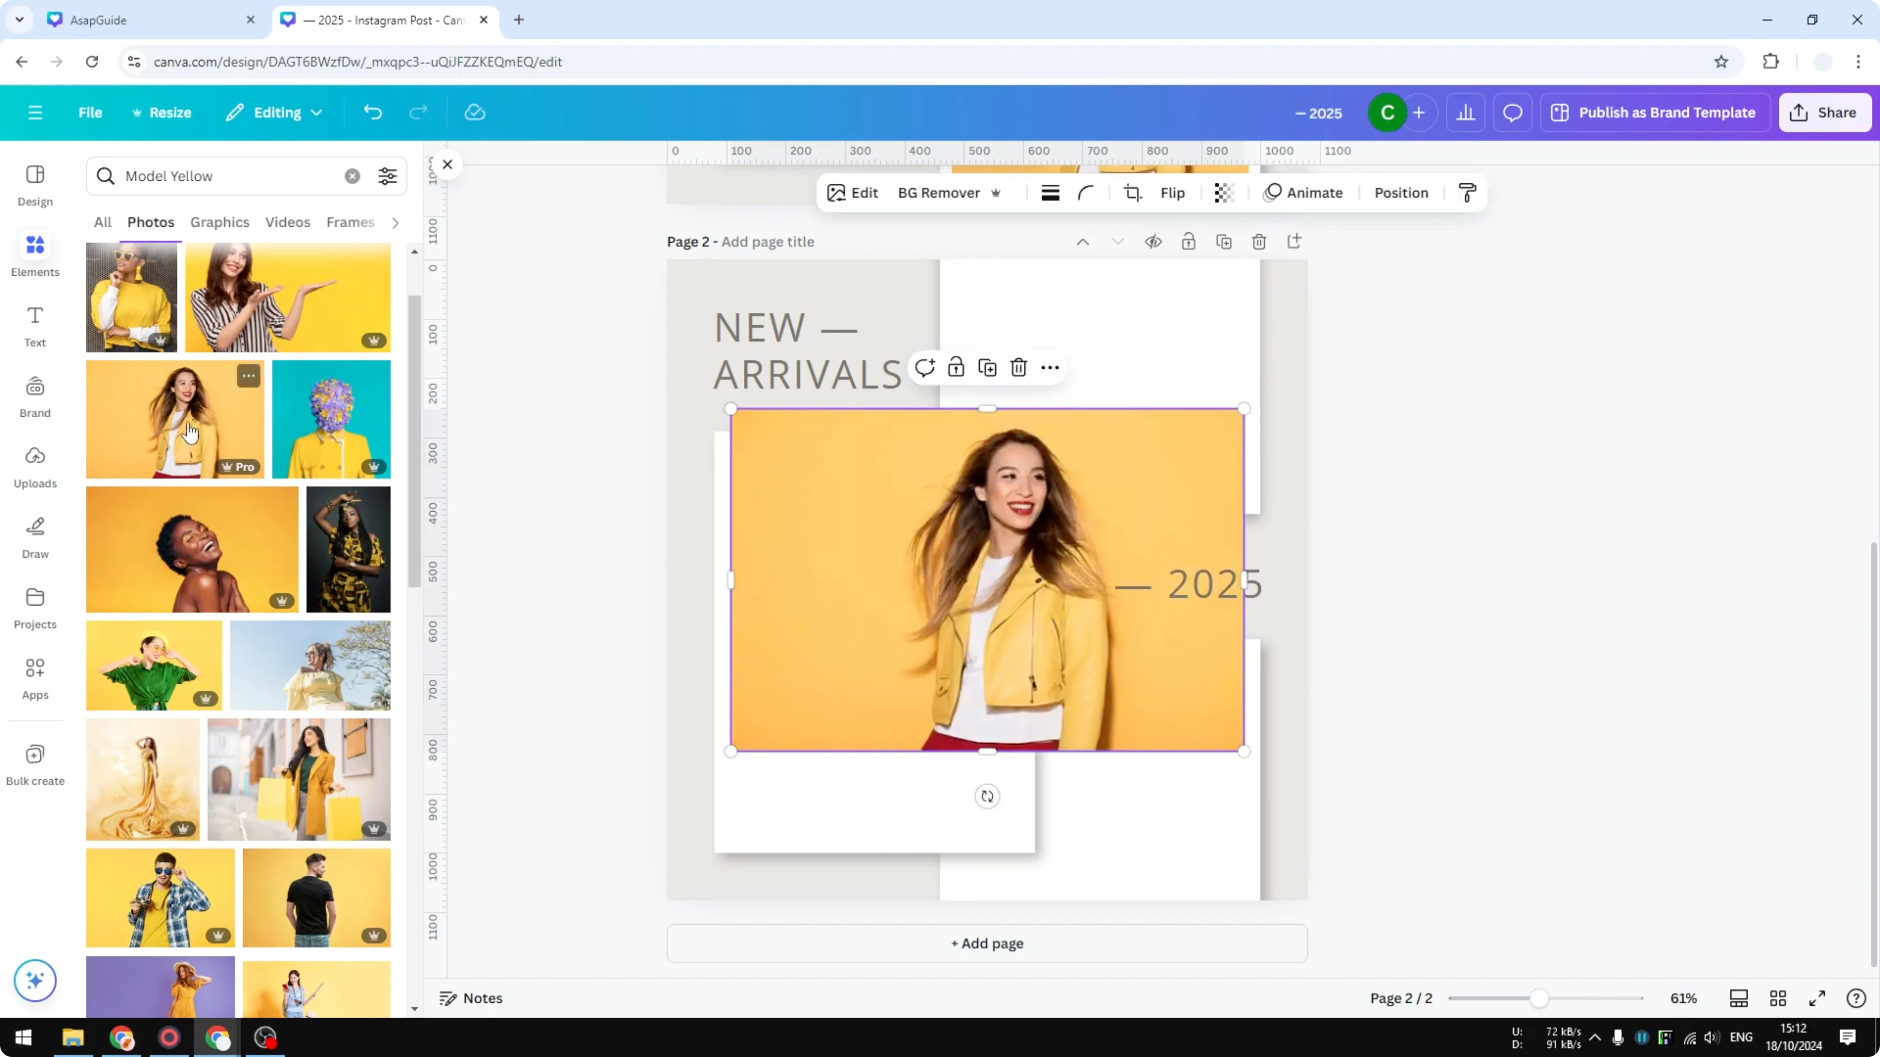Lock the current page

point(1188,242)
